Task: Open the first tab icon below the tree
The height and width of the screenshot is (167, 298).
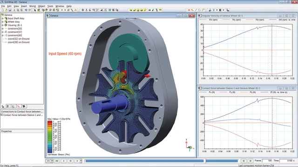Action: click(x=3, y=106)
